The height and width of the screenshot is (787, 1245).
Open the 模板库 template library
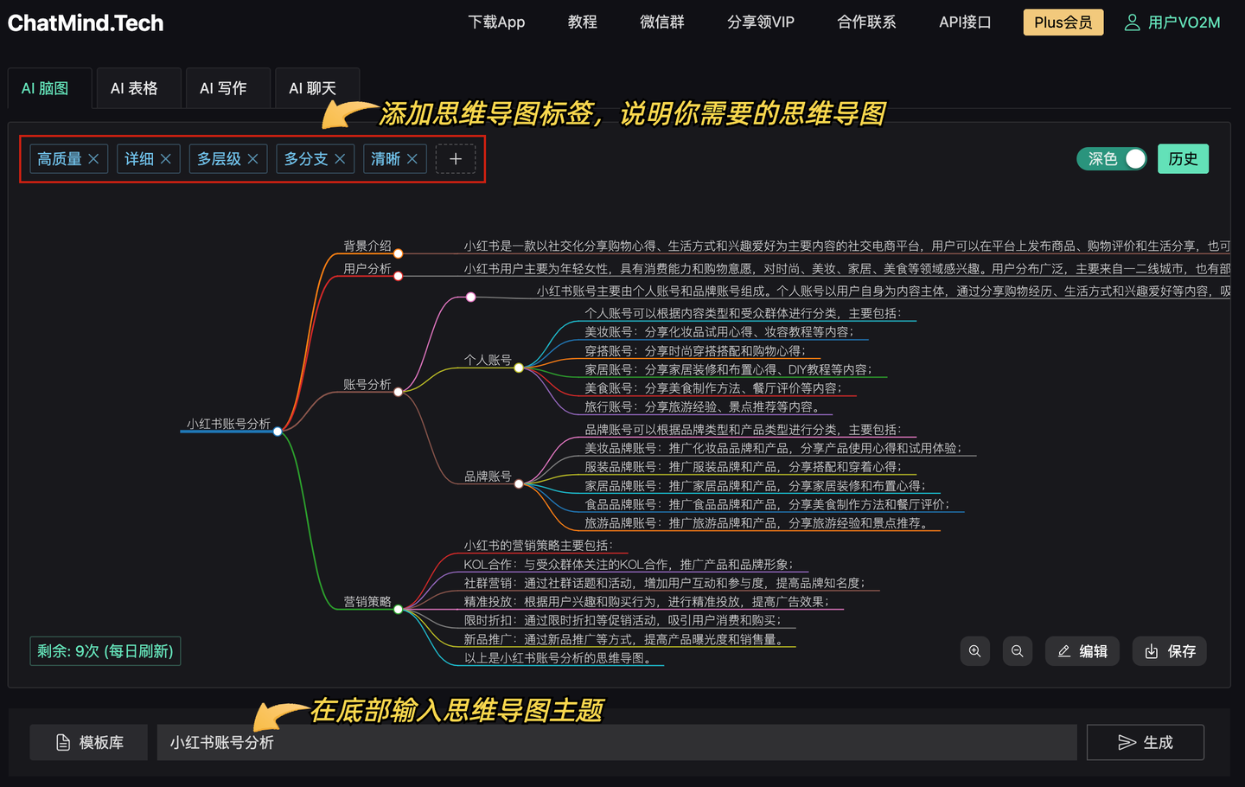pyautogui.click(x=89, y=742)
